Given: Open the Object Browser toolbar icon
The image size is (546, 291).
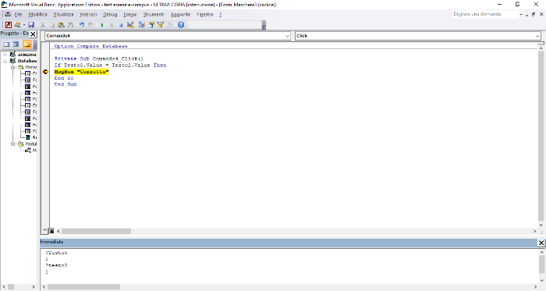Looking at the screenshot, I should tap(161, 25).
